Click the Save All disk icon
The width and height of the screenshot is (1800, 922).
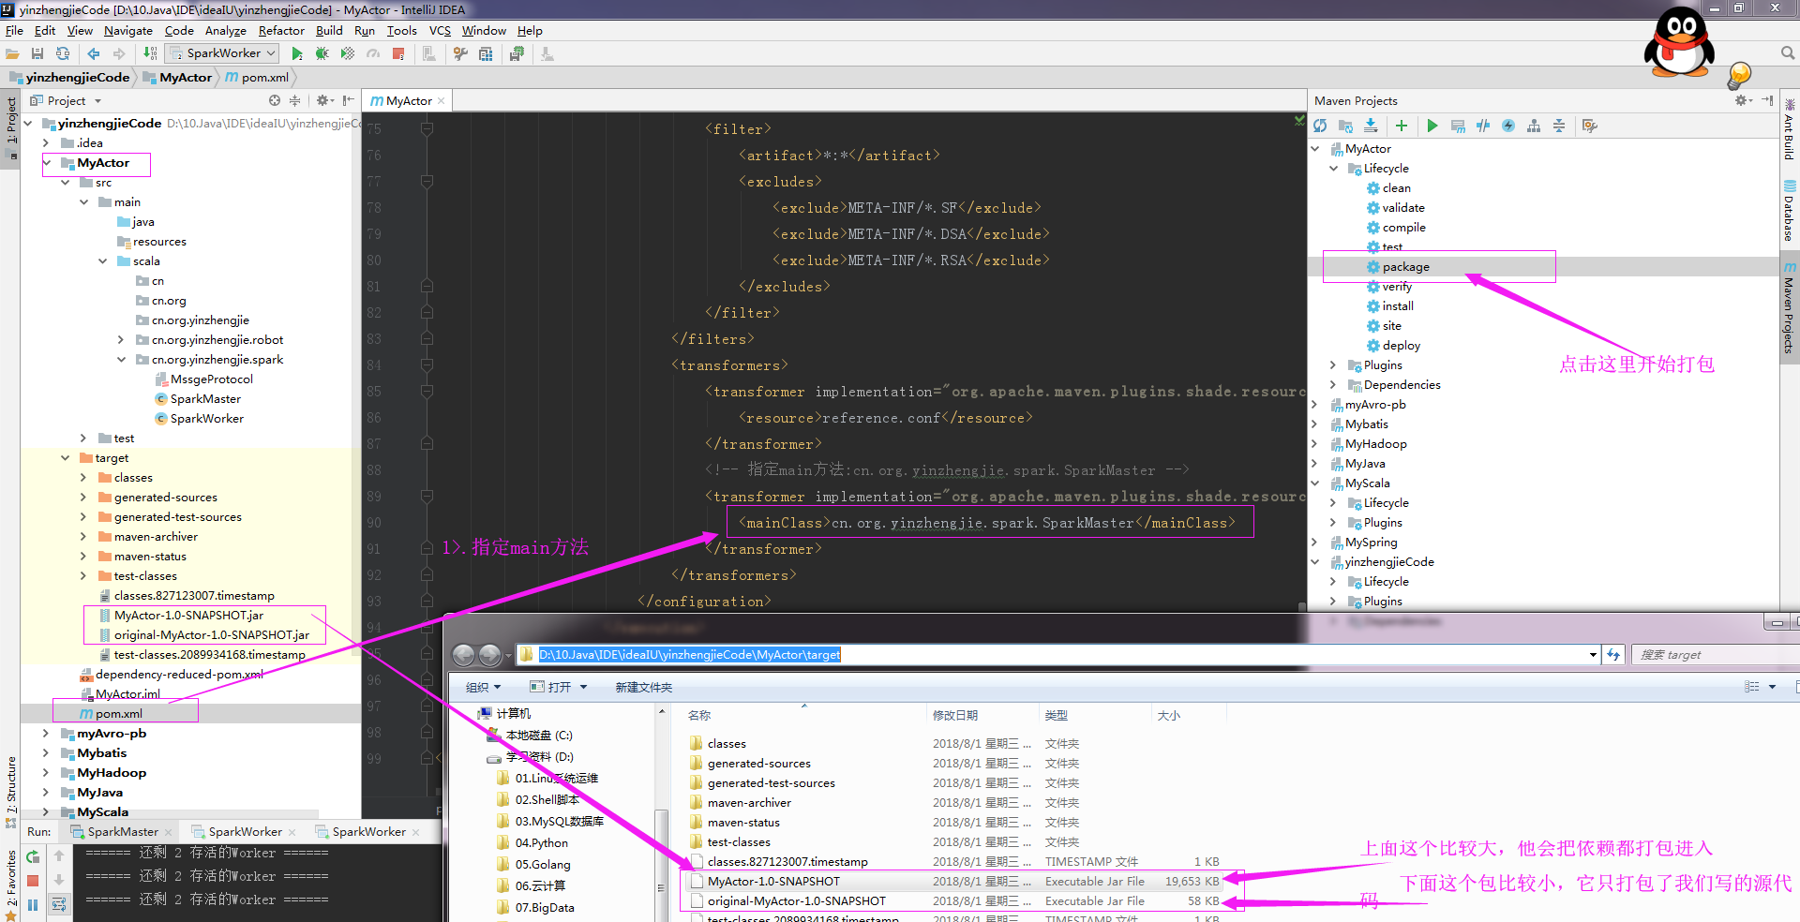[37, 54]
